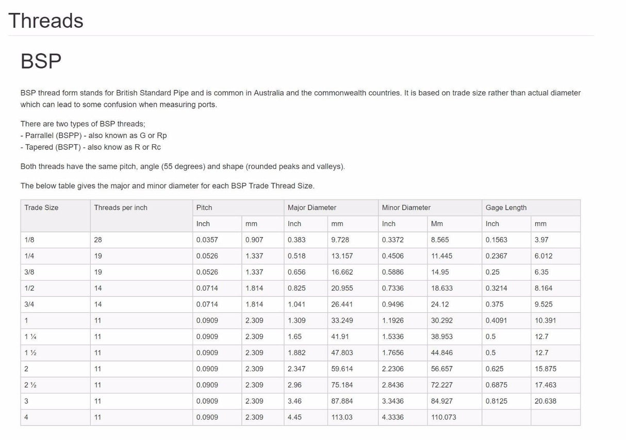The image size is (626, 440).
Task: Click the 1 ¼ trade size cell
Action: click(30, 336)
